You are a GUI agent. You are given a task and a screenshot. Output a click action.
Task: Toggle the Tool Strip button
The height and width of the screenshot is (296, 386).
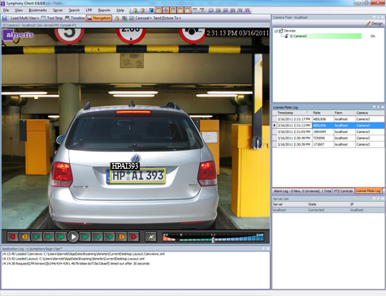[52, 18]
